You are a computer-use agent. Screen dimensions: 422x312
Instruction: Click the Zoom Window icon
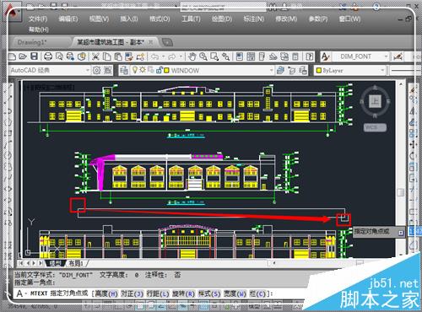click(x=214, y=56)
